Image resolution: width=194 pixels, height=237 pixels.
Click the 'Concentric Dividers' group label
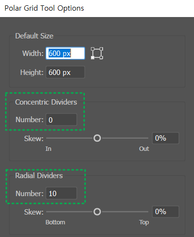point(46,102)
